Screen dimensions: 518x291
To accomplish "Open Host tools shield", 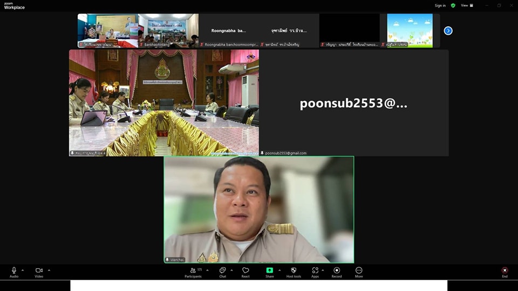I will click(x=294, y=272).
